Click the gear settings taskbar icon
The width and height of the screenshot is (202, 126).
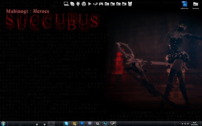[x=97, y=124]
